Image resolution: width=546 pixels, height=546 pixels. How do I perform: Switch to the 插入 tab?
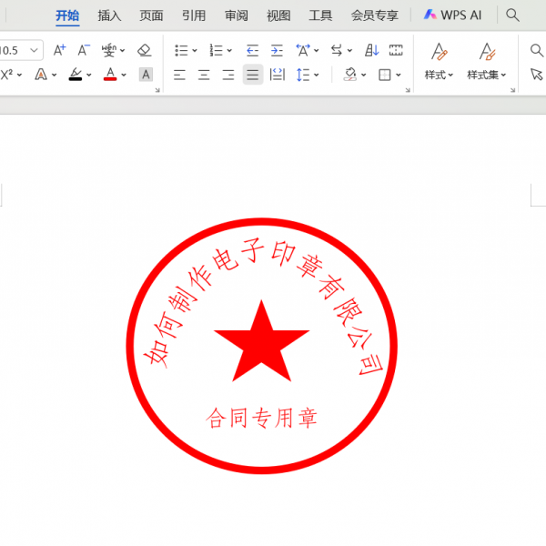point(109,15)
